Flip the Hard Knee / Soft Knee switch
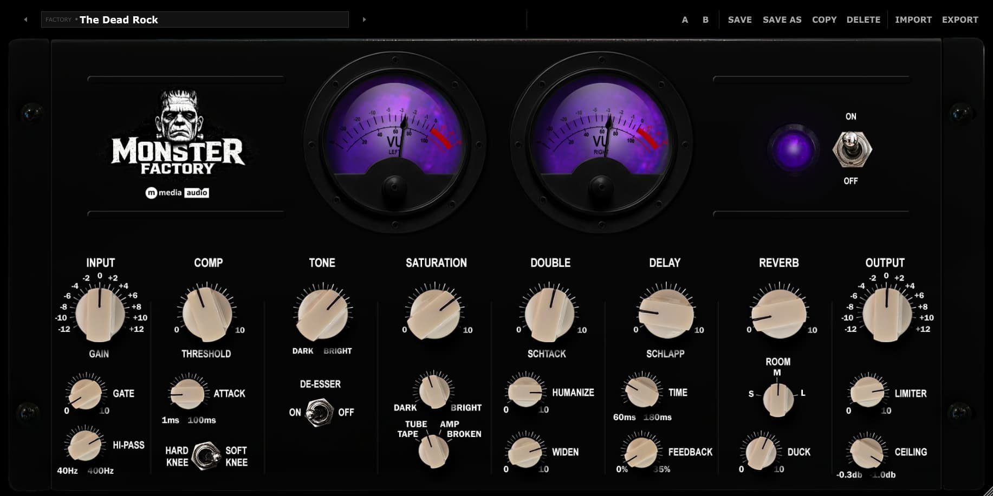This screenshot has height=496, width=993. tap(206, 456)
